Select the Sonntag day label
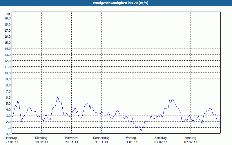The width and height of the screenshot is (232, 145). 191,138
